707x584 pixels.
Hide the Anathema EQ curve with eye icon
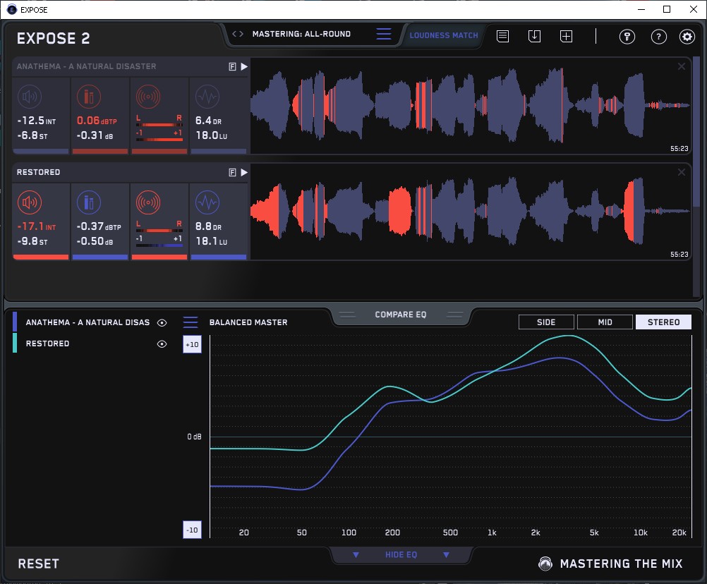point(162,322)
